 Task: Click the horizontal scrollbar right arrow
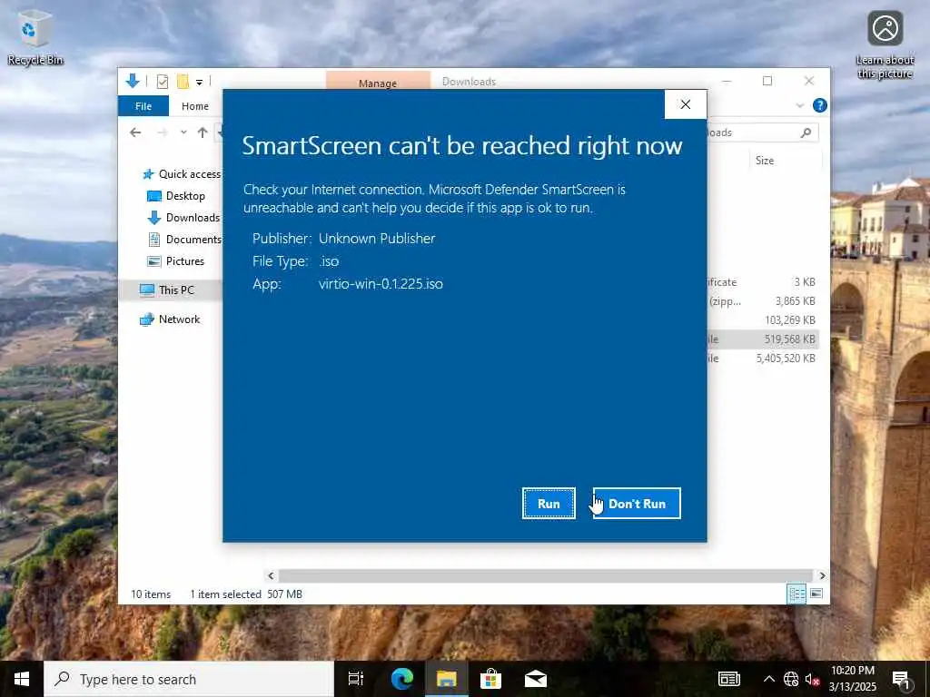(x=821, y=575)
